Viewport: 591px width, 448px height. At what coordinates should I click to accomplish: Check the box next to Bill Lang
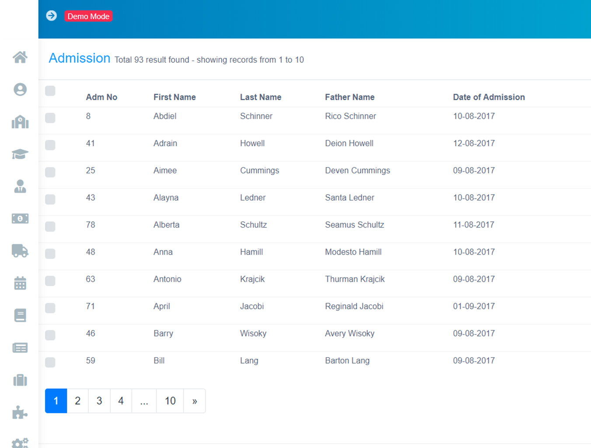[x=50, y=362]
